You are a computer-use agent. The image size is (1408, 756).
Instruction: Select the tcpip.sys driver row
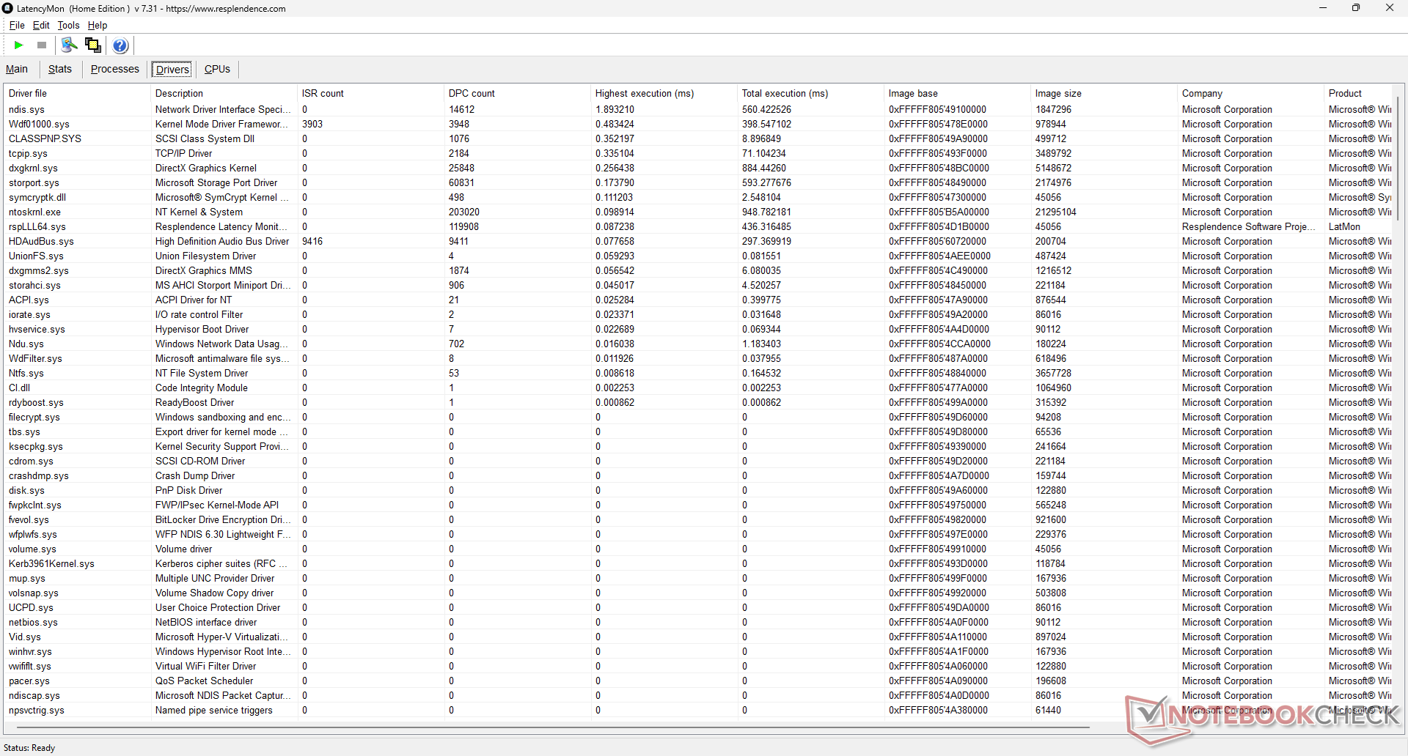point(698,153)
